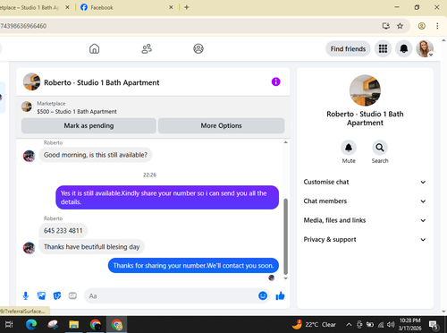Open Chrome profile icon
This screenshot has height=333, width=447.
421,26
